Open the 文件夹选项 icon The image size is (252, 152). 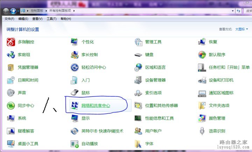(x=202, y=105)
